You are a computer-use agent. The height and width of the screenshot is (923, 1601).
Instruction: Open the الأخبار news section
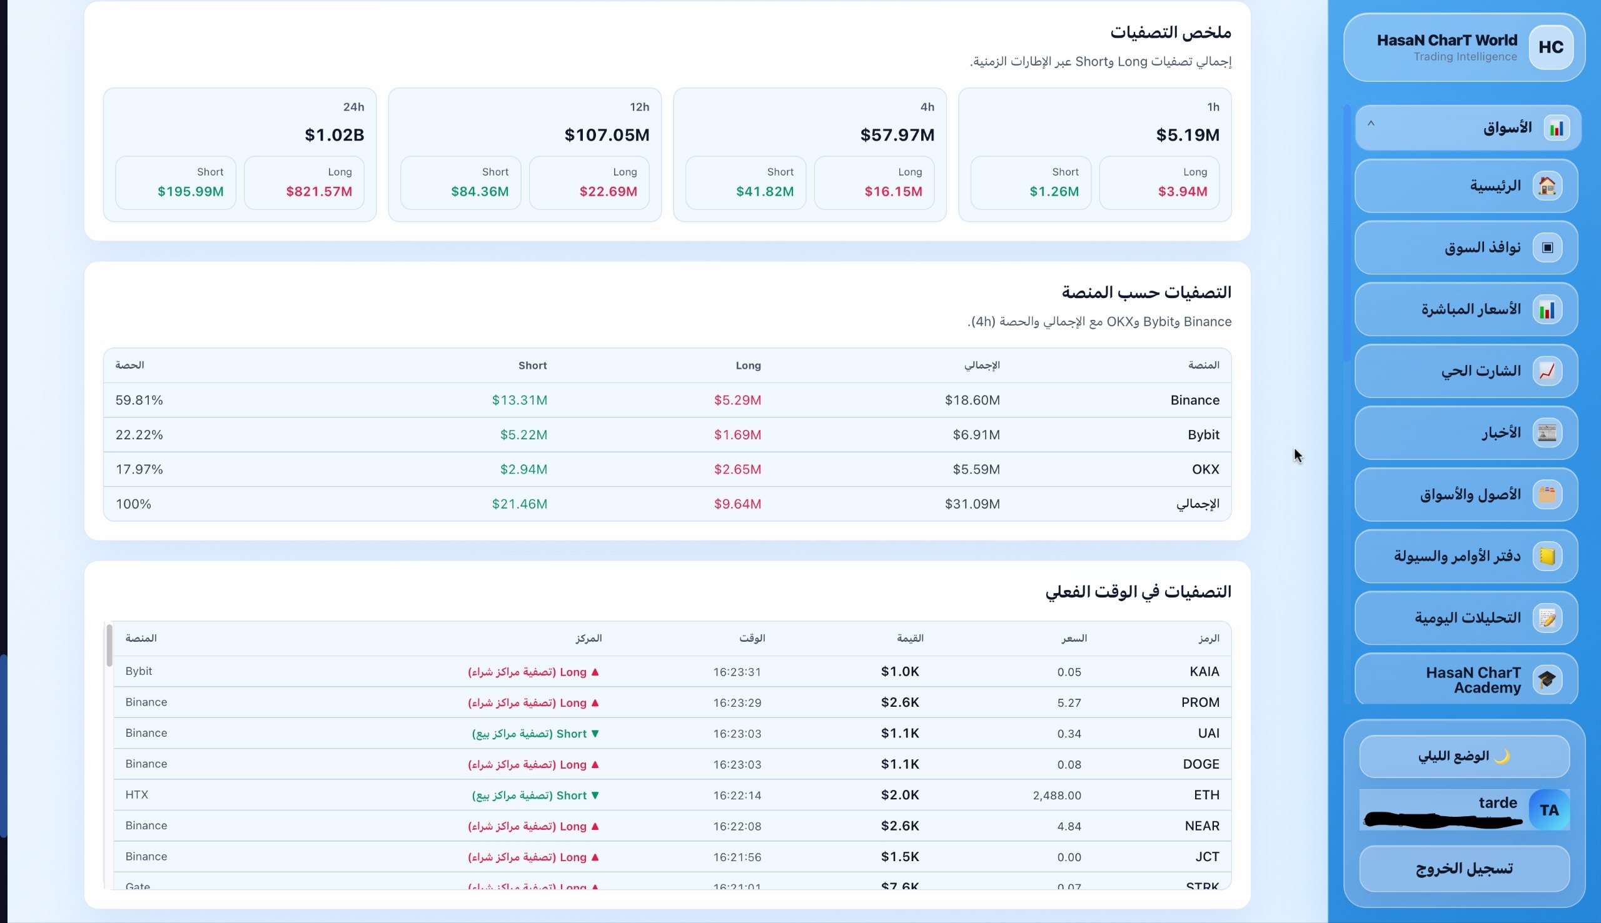pyautogui.click(x=1466, y=433)
